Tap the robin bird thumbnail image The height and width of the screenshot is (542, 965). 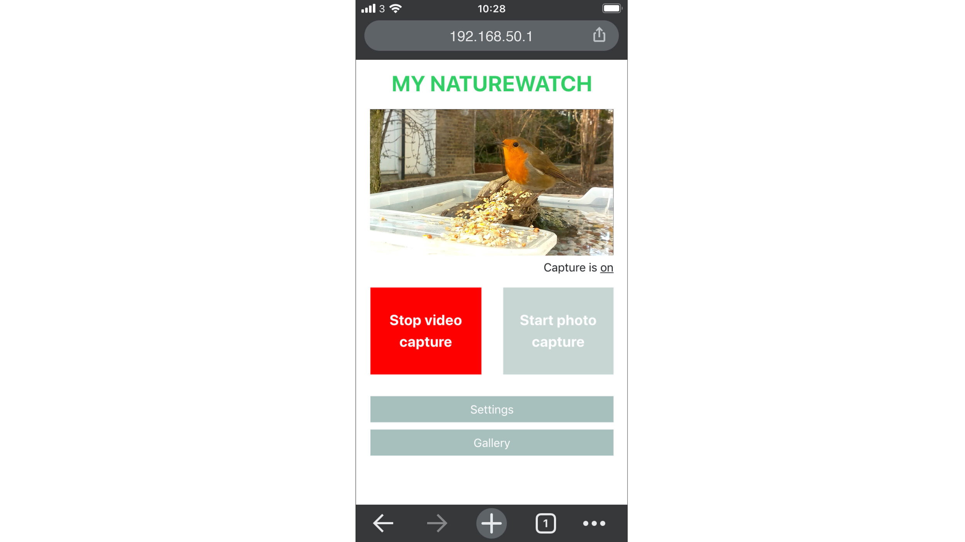point(491,182)
